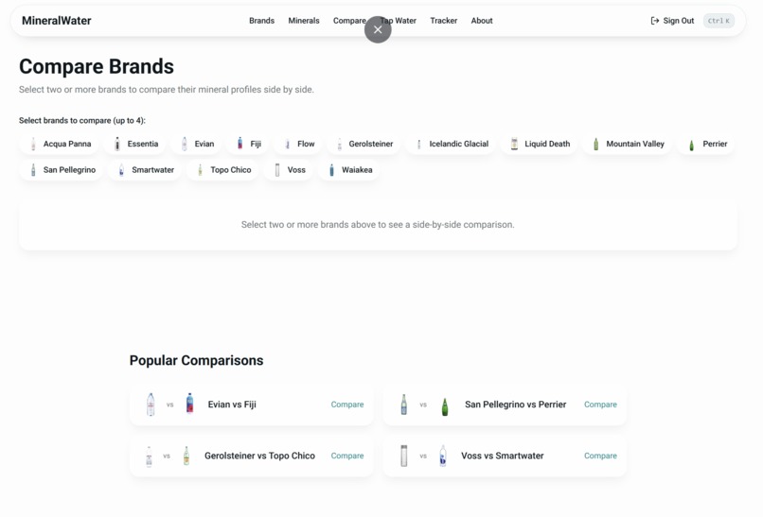Click the Ctrl K shortcut badge
This screenshot has height=517, width=763.
pyautogui.click(x=719, y=21)
